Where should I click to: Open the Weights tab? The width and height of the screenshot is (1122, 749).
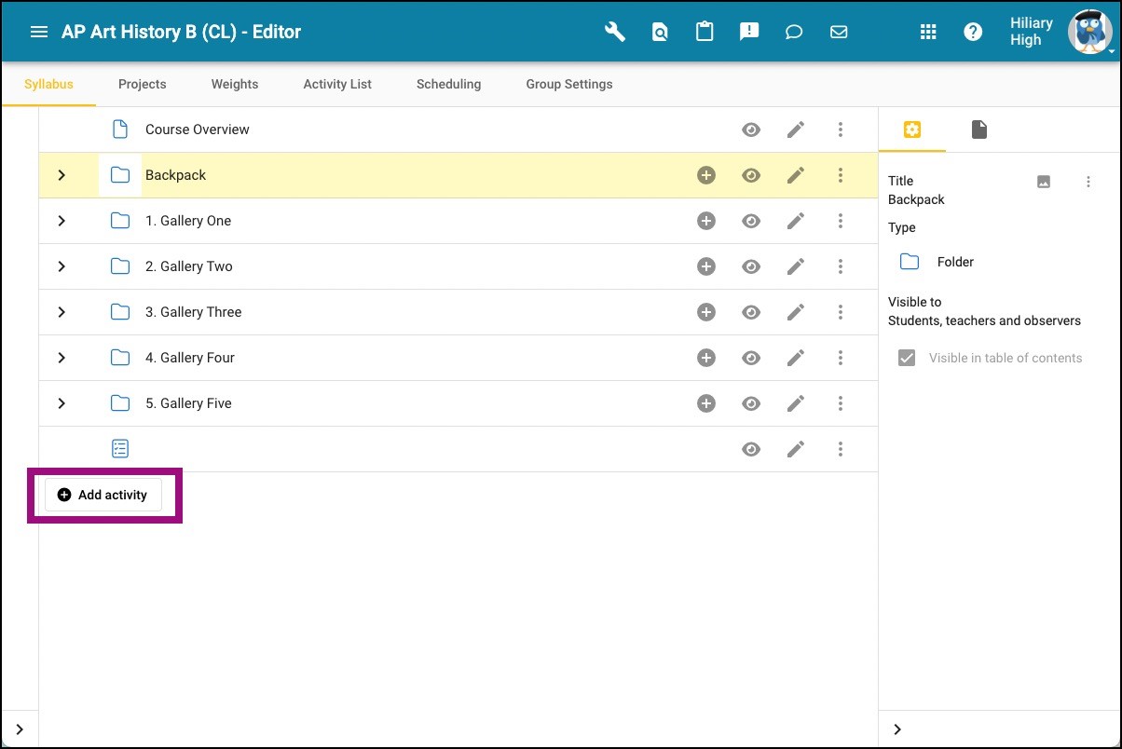click(234, 84)
